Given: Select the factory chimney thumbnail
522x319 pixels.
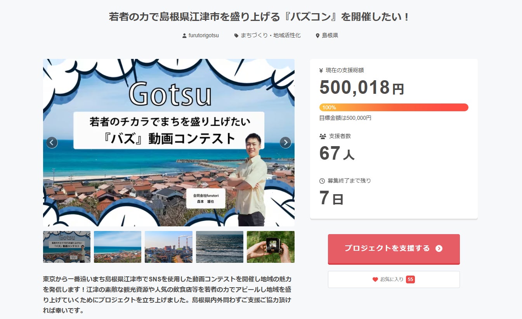Looking at the screenshot, I should point(168,247).
